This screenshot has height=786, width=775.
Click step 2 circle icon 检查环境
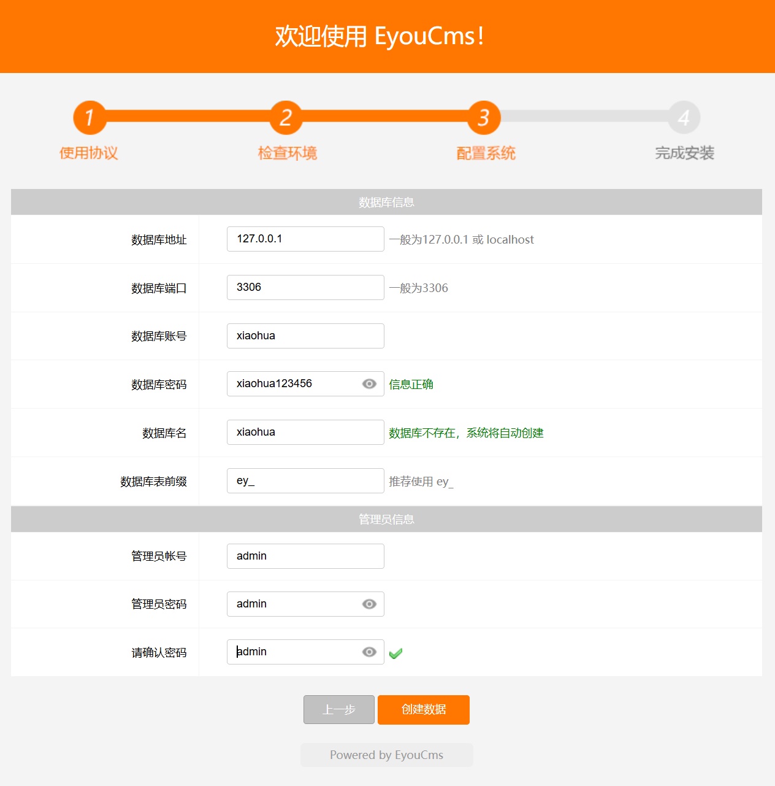[286, 117]
